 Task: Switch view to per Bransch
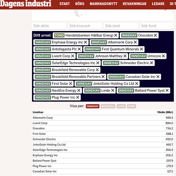click(x=108, y=106)
